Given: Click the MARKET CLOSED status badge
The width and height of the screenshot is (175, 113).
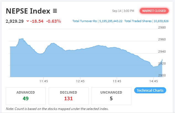Looking at the screenshot, I should tap(154, 11).
